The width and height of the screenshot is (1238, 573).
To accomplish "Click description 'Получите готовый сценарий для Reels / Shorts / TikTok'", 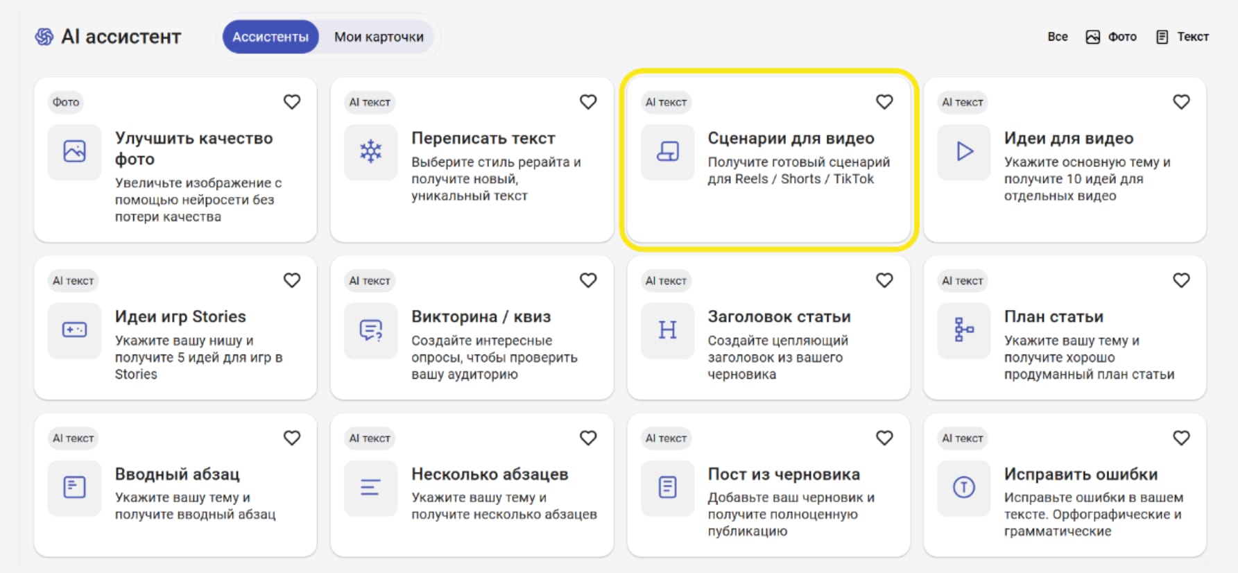I will [799, 170].
